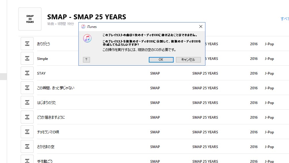Image resolution: width=289 pixels, height=163 pixels.
Task: Close the iTunes dialog with the X
Action: [x=201, y=26]
